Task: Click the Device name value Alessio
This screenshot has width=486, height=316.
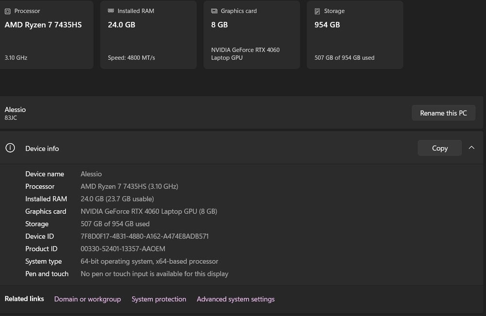Action: [x=91, y=174]
